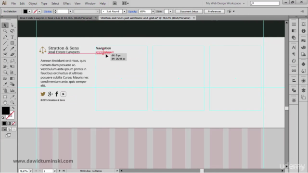The width and height of the screenshot is (308, 173).
Task: Select the Rotate tool
Action: [5, 61]
